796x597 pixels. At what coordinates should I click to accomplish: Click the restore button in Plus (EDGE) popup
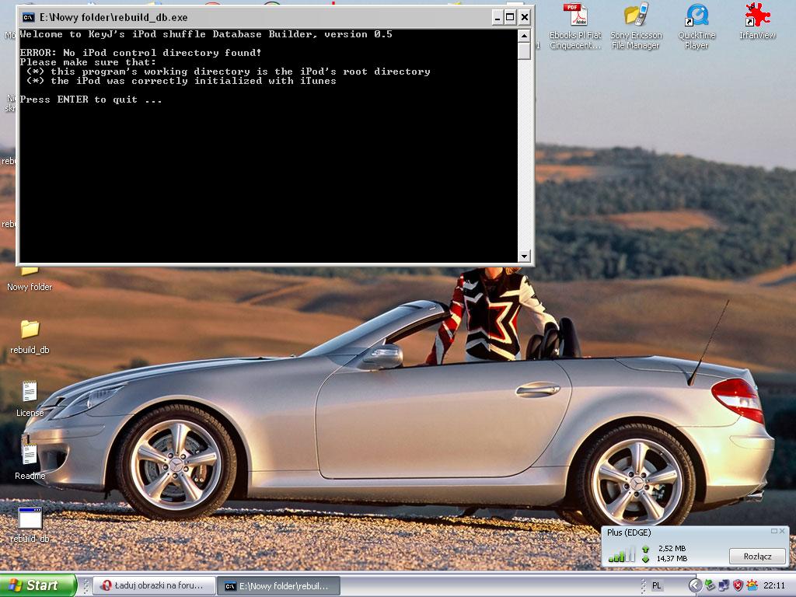pyautogui.click(x=774, y=531)
